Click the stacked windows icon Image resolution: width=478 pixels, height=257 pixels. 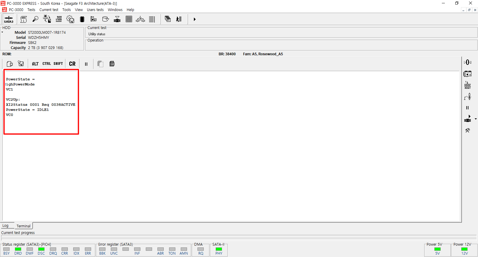[168, 19]
